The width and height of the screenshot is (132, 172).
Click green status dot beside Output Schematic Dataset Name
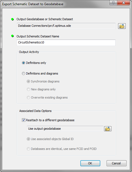[13, 36]
